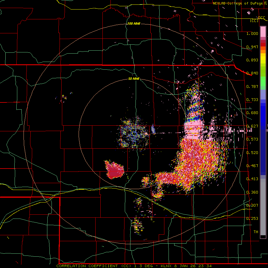Click the 0.680 scale value

pos(252,113)
